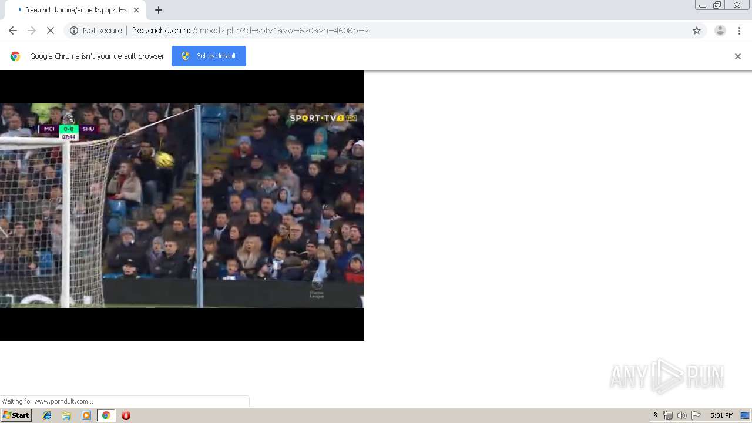Minimize the Chrome window
Viewport: 752px width, 423px height.
pos(702,5)
